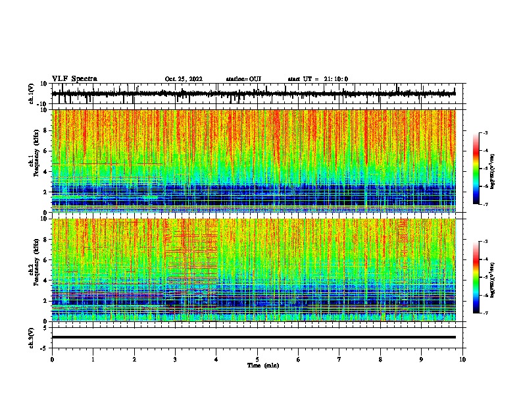Click the ch.2 spectrogram panel
The width and height of the screenshot is (521, 403).
pos(253,270)
